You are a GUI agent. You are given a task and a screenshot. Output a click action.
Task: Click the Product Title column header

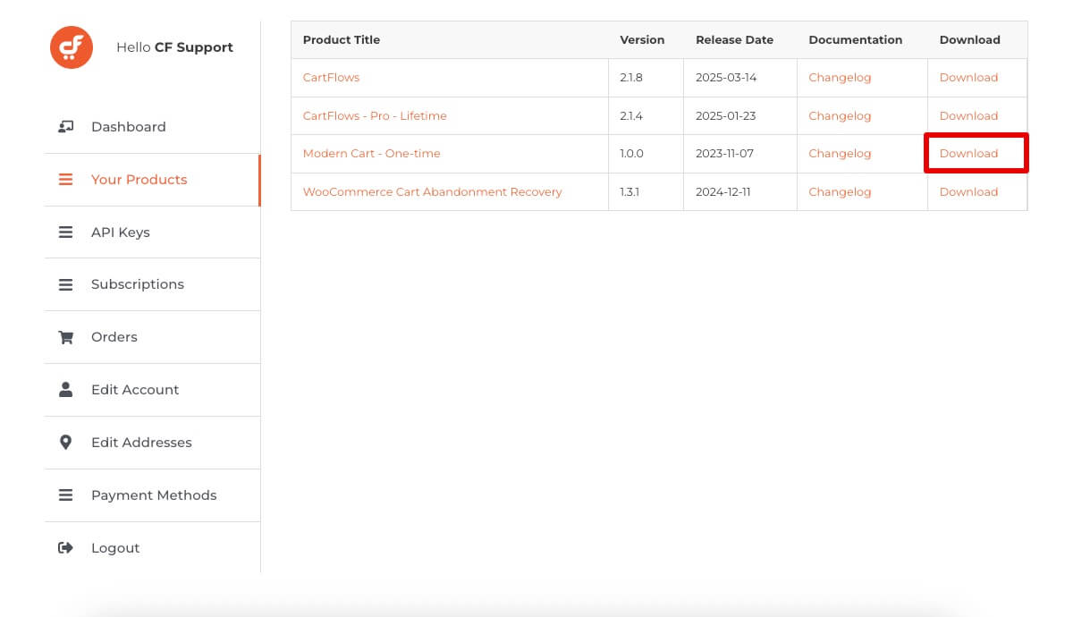pos(342,40)
